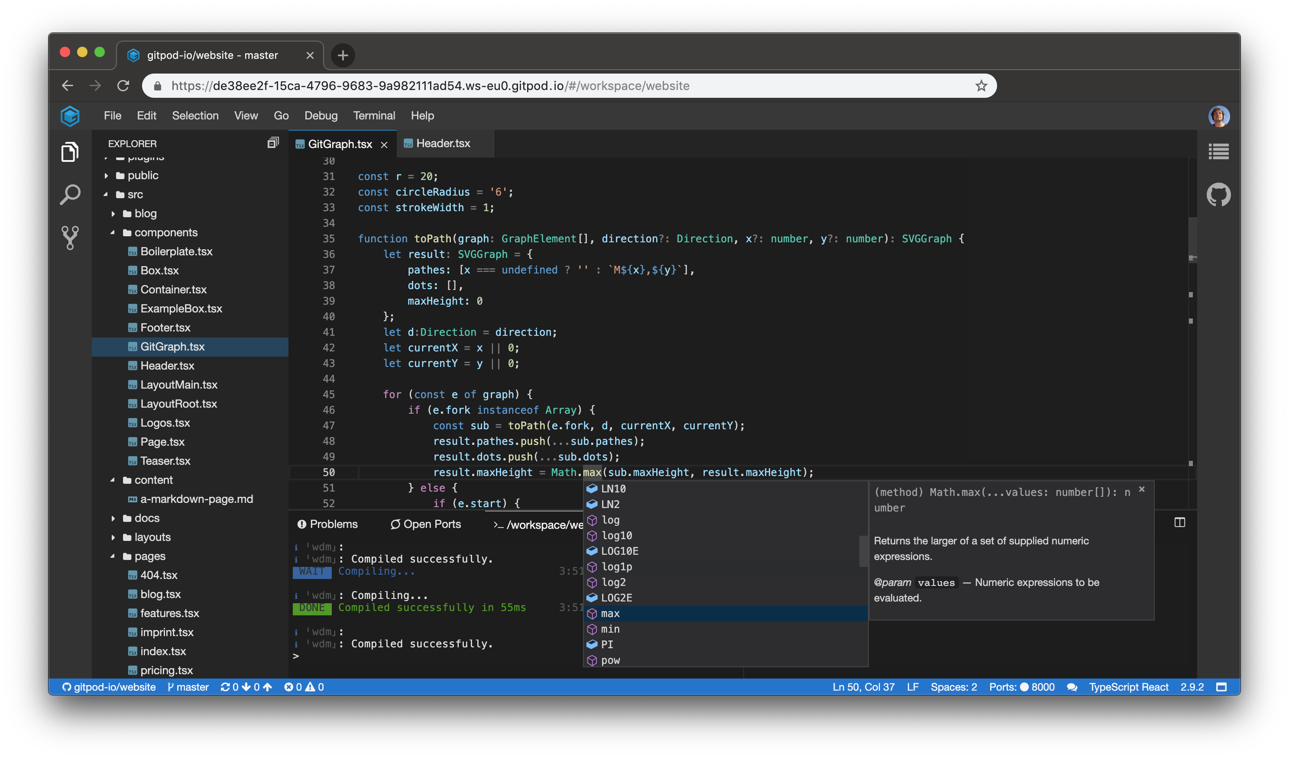Open the Explorer view in activity bar
This screenshot has width=1289, height=759.
point(70,152)
